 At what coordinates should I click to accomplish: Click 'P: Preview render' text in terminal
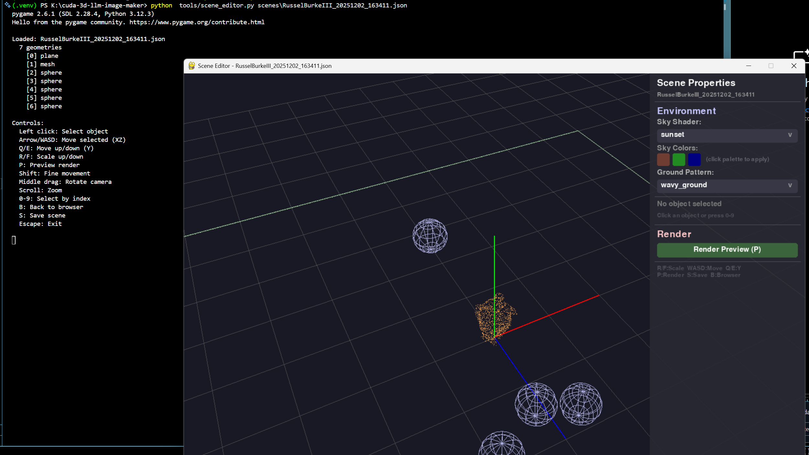(x=49, y=165)
